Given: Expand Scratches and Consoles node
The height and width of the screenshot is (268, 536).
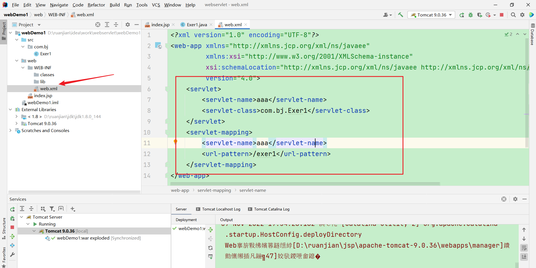Looking at the screenshot, I should [10, 130].
